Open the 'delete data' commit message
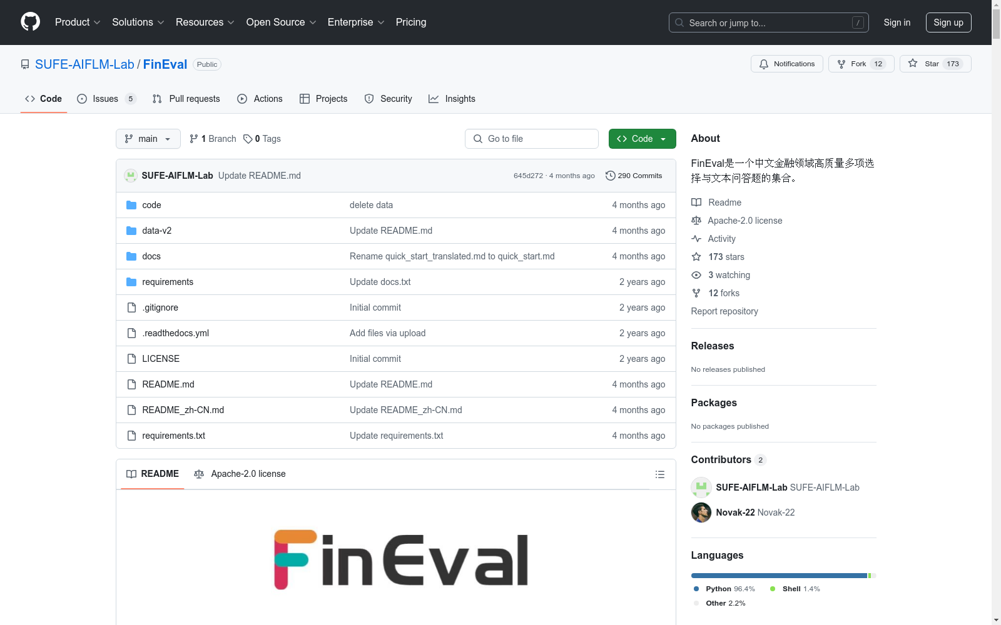The width and height of the screenshot is (1001, 625). [372, 205]
